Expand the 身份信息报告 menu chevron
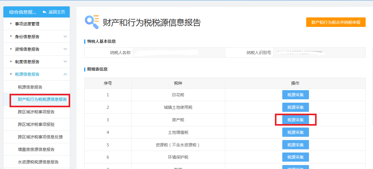373x169 pixels. tap(65, 36)
